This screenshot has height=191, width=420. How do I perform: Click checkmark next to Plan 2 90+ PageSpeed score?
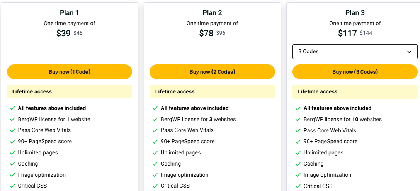click(155, 142)
